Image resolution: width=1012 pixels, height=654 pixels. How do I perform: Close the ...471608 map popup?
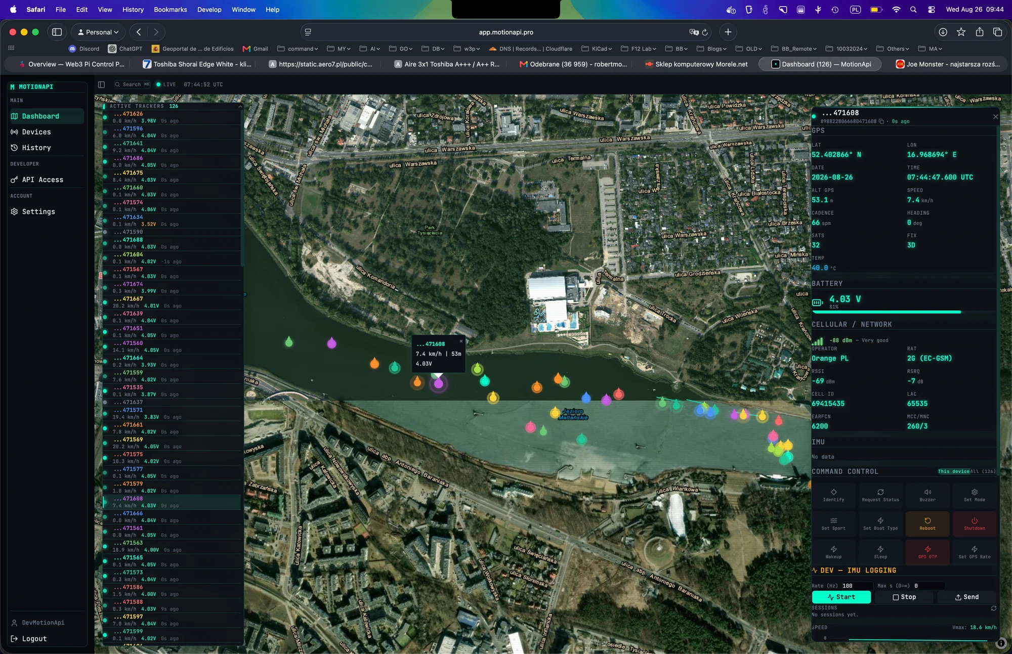[x=461, y=341]
